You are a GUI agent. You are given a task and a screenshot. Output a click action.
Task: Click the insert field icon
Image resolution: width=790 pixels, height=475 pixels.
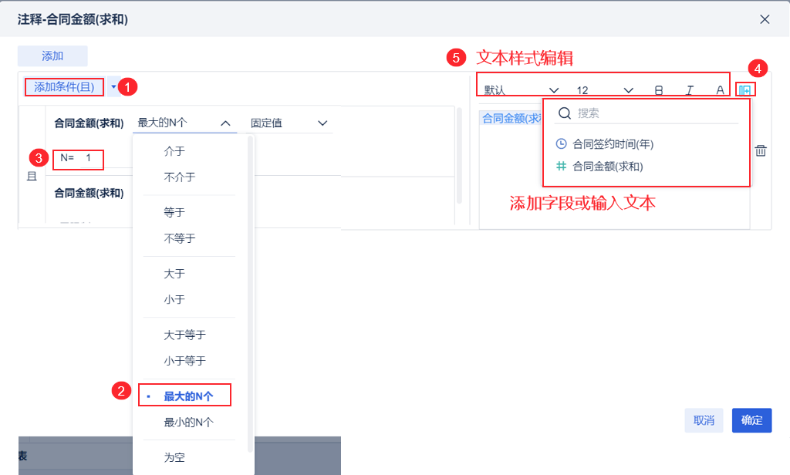click(744, 90)
